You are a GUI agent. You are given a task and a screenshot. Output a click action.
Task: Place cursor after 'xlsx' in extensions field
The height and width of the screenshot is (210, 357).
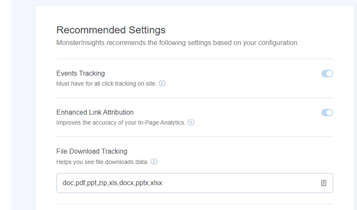(163, 183)
